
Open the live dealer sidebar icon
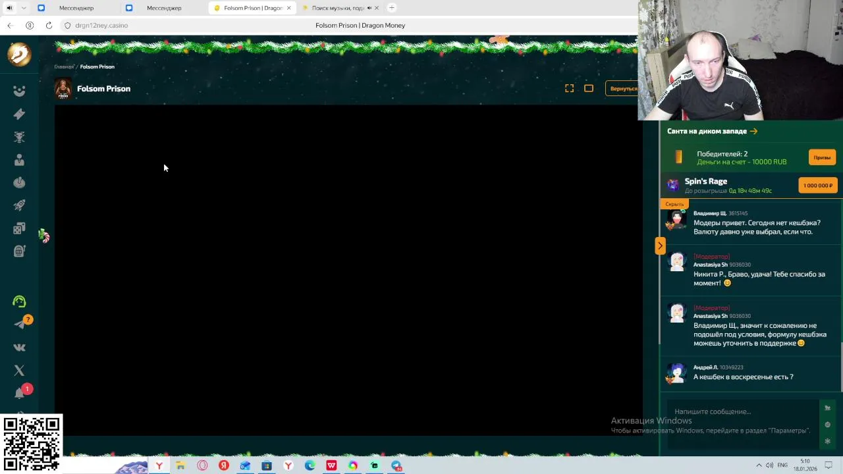pos(19,160)
